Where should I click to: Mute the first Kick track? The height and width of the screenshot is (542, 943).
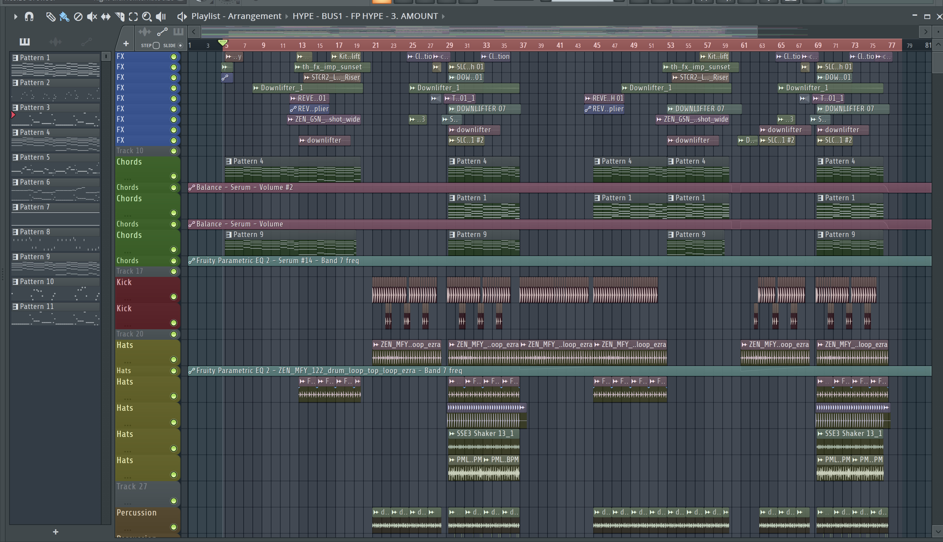(x=174, y=297)
